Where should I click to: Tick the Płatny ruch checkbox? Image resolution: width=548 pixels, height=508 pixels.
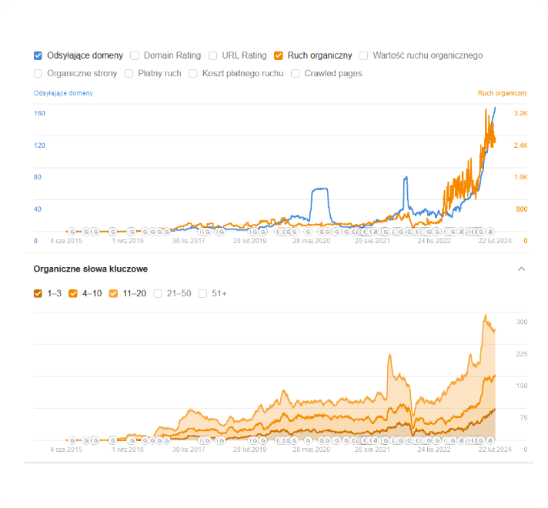(129, 74)
